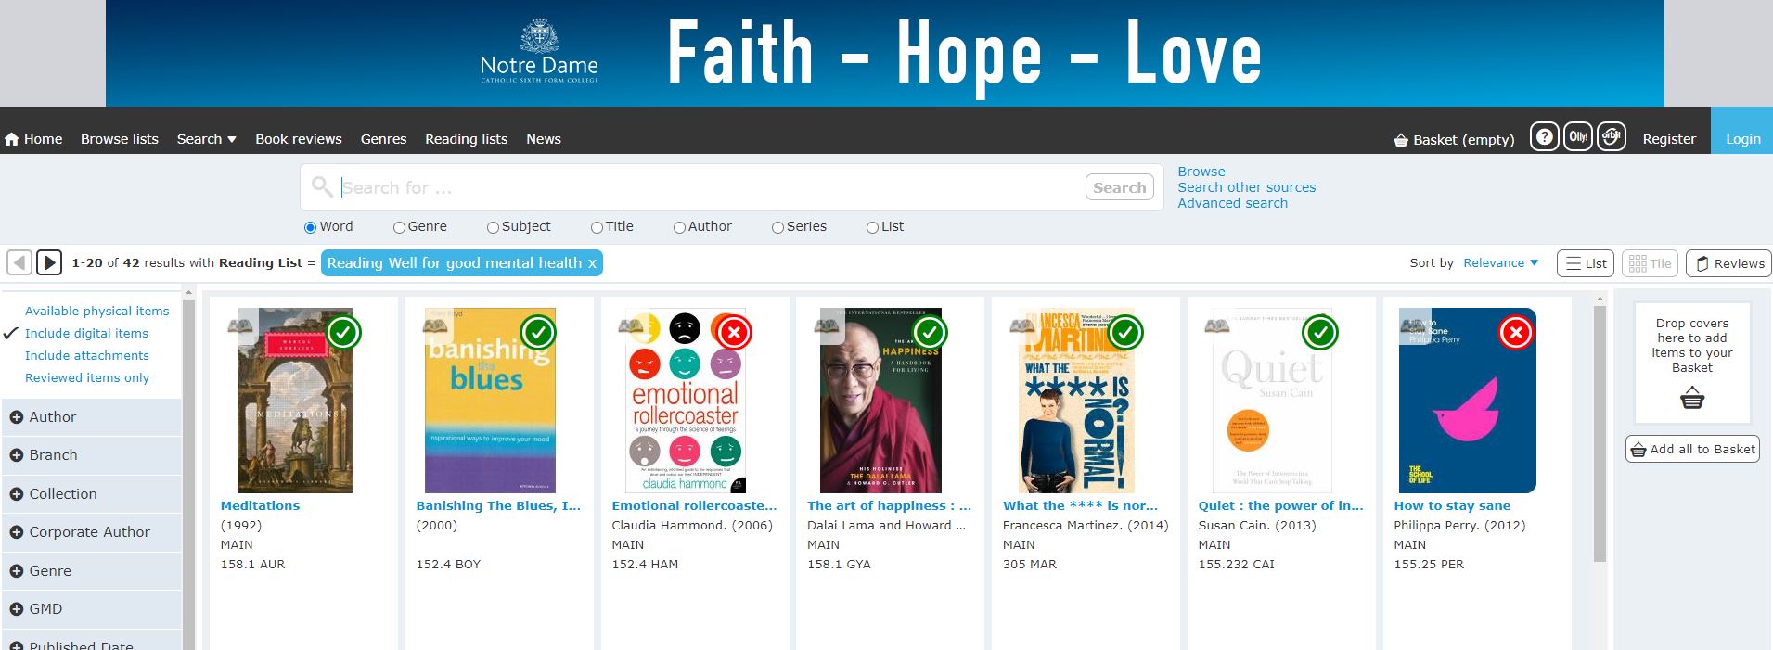Click Search other sources link
This screenshot has height=650, width=1773.
click(x=1246, y=187)
